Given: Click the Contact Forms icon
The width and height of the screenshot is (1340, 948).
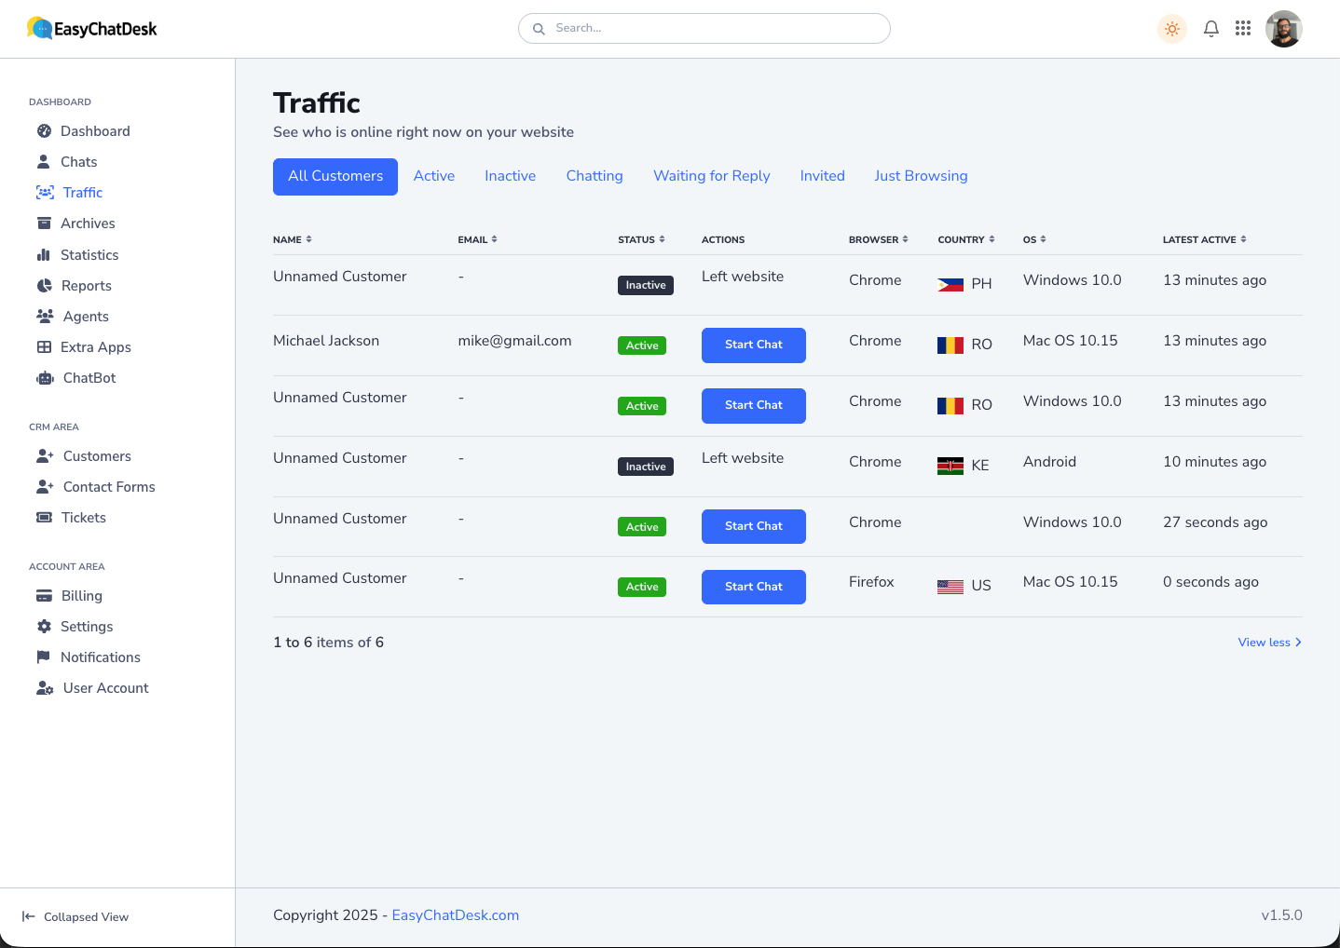Looking at the screenshot, I should click(45, 487).
